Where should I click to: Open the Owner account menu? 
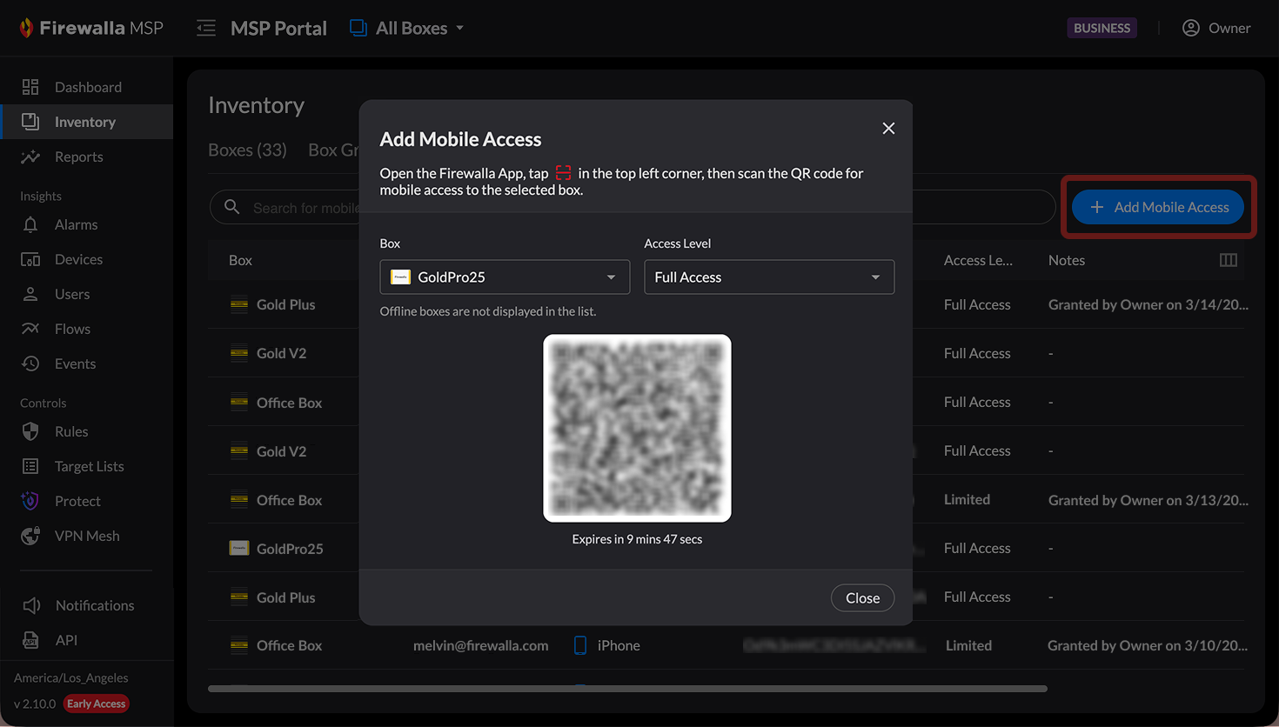[x=1215, y=28]
